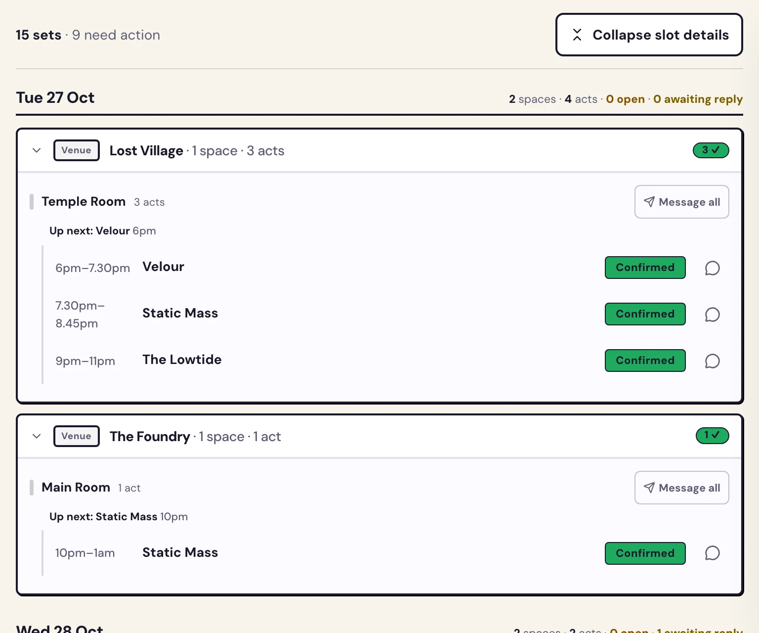Click the 7.30pm–8.45pm time slot
This screenshot has width=759, height=633.
(x=80, y=315)
